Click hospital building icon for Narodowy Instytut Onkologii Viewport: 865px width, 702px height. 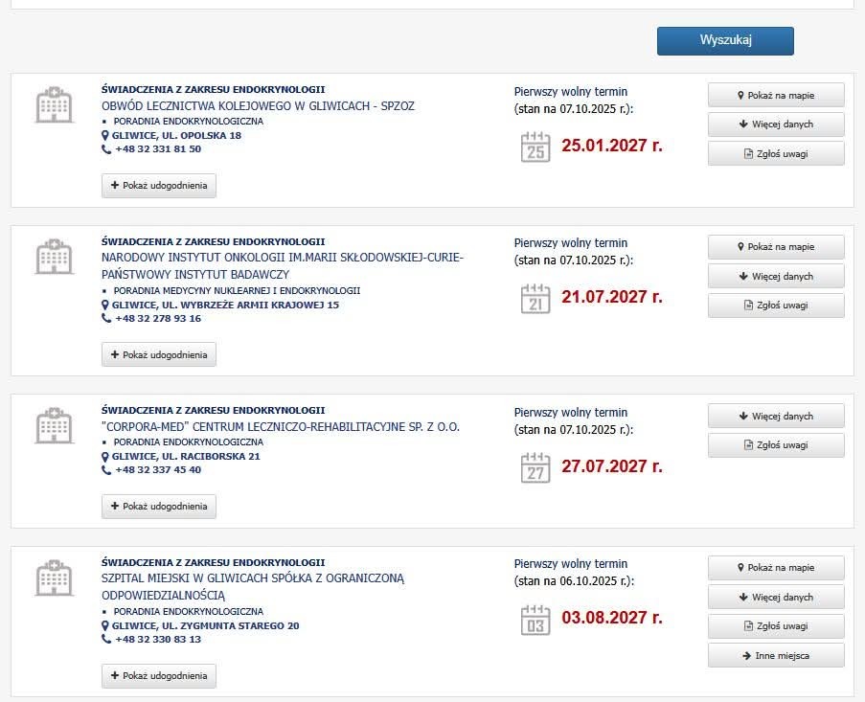[x=54, y=257]
